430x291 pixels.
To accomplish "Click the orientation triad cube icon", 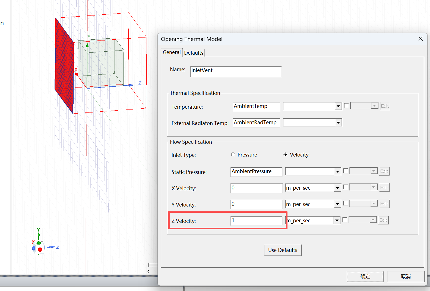I will click(x=39, y=248).
